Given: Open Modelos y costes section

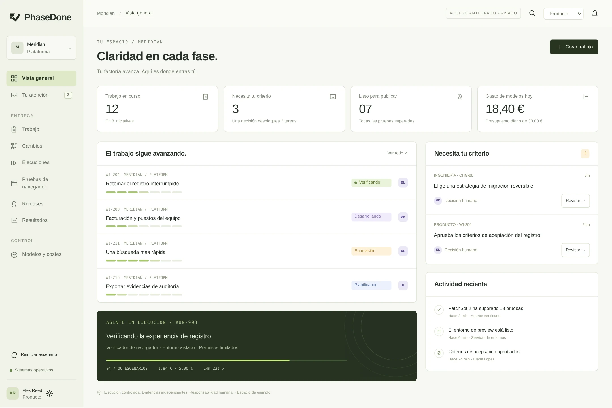Looking at the screenshot, I should tap(41, 254).
